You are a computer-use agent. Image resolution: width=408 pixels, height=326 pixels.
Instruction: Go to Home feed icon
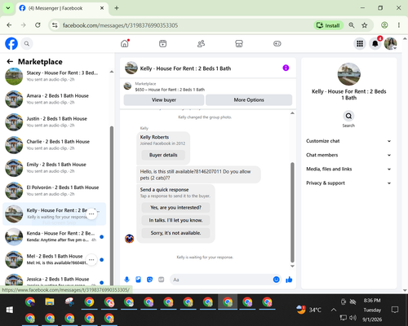tap(125, 43)
